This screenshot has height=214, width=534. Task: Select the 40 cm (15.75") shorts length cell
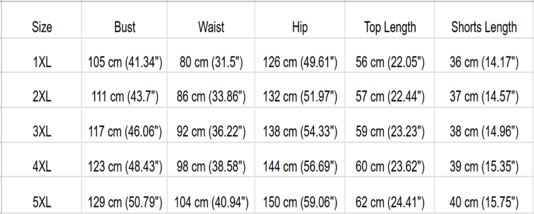(x=484, y=203)
